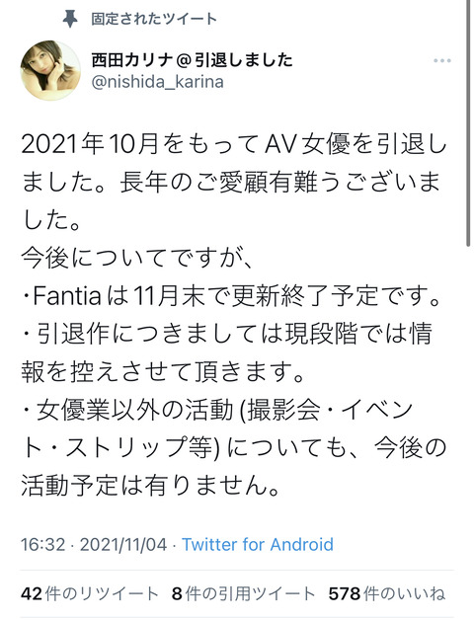Screen dimensions: 474x620
Task: Open the profile avatar photo
Action: (50, 70)
